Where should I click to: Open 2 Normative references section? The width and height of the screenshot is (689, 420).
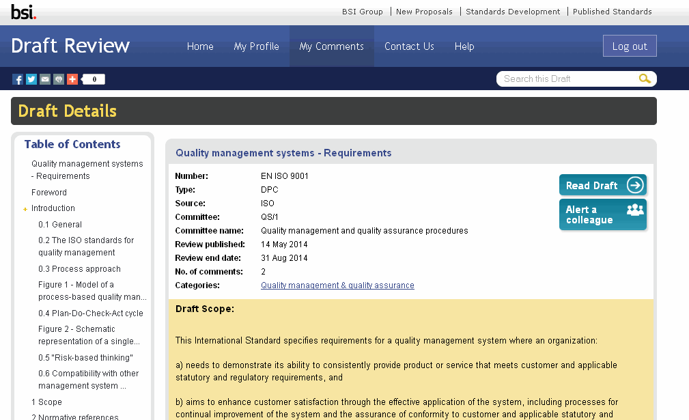[74, 416]
